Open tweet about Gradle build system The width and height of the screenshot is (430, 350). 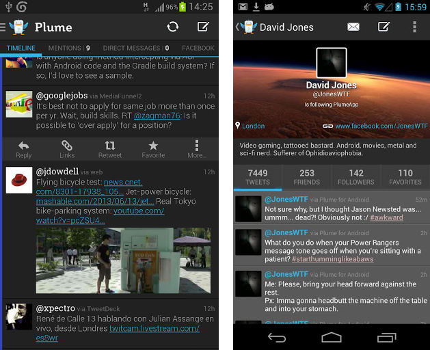110,71
